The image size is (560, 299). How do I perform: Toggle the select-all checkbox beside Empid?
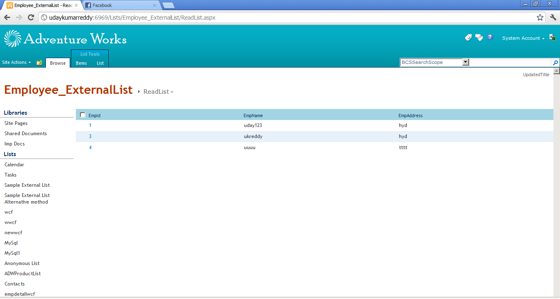[83, 115]
